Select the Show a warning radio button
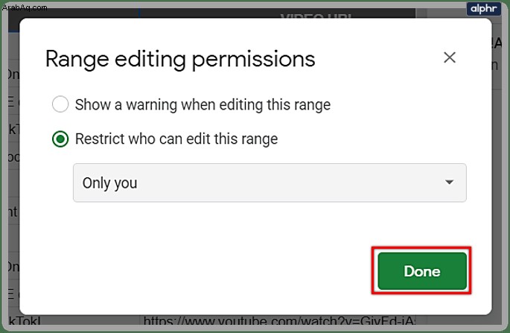The image size is (510, 333). pos(60,104)
